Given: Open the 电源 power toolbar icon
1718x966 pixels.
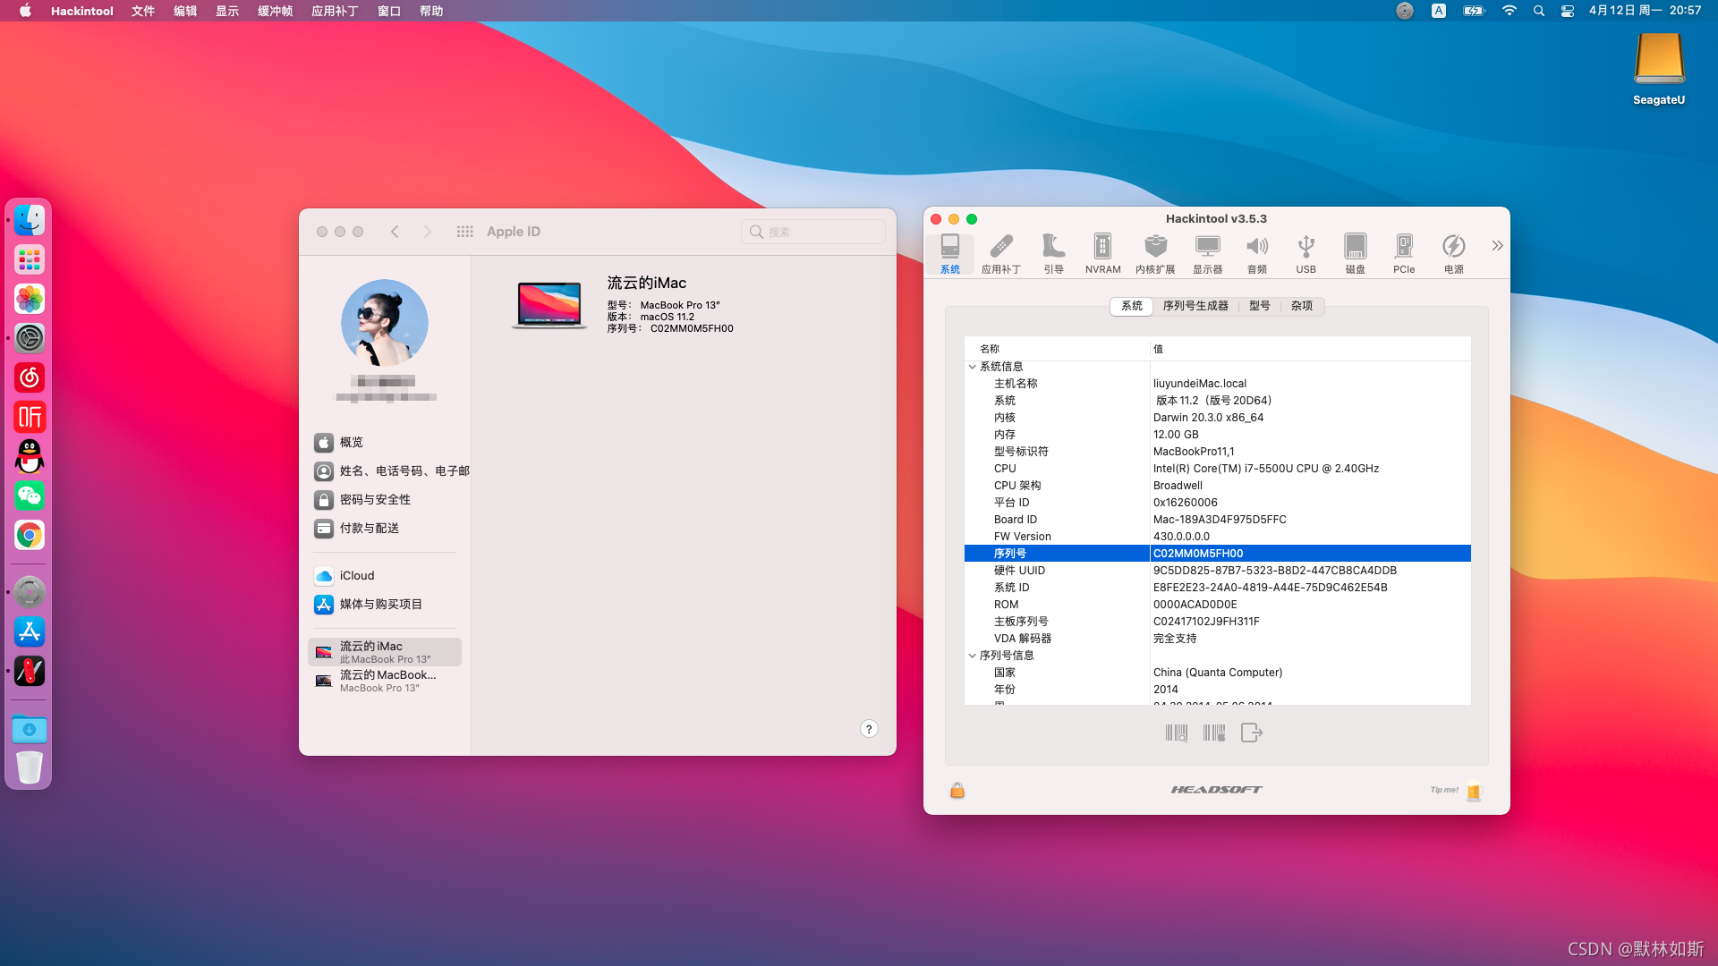Looking at the screenshot, I should [1454, 253].
